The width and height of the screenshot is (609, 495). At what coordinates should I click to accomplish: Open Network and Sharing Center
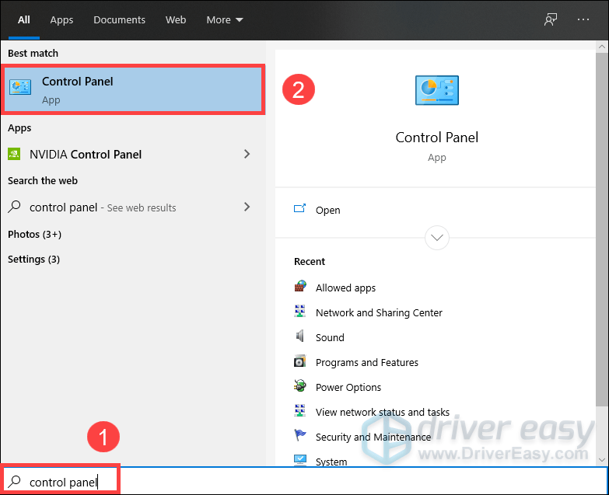coord(379,312)
